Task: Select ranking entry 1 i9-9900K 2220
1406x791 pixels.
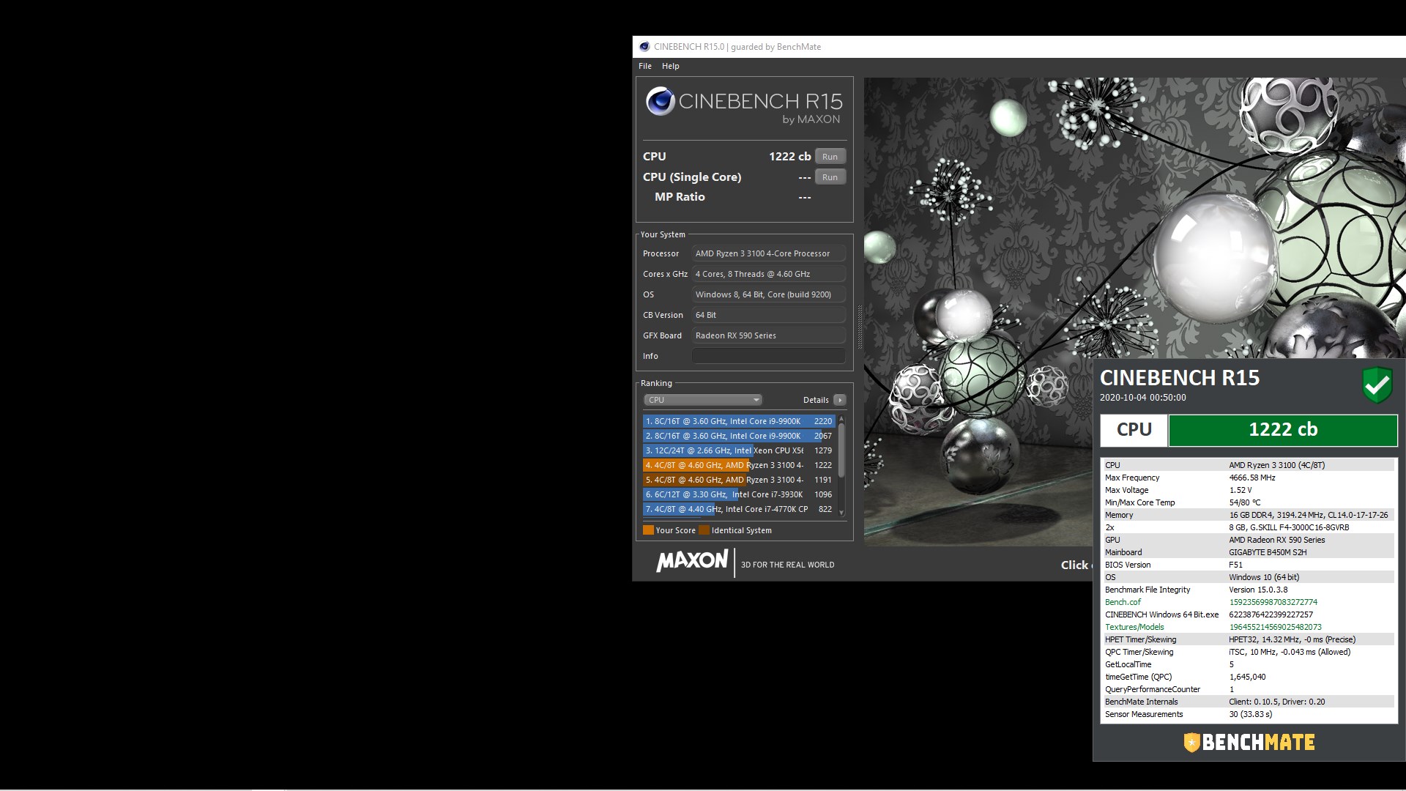Action: (x=739, y=421)
